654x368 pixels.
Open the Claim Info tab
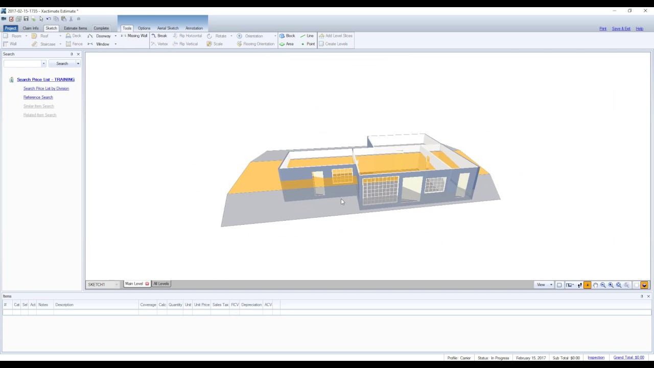[31, 28]
